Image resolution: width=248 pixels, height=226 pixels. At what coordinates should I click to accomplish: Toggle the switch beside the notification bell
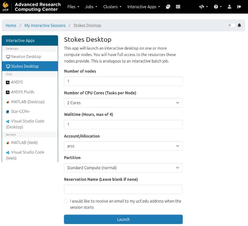pos(232,25)
